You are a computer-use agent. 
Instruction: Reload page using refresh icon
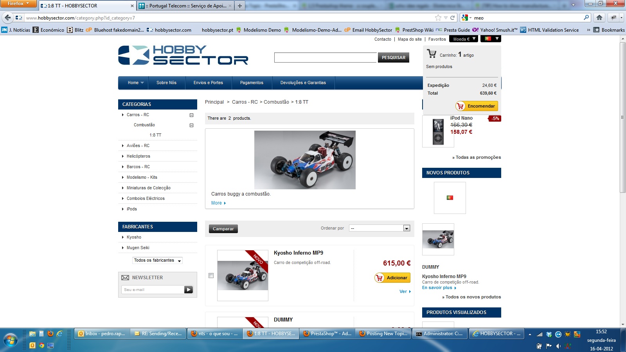pyautogui.click(x=453, y=18)
